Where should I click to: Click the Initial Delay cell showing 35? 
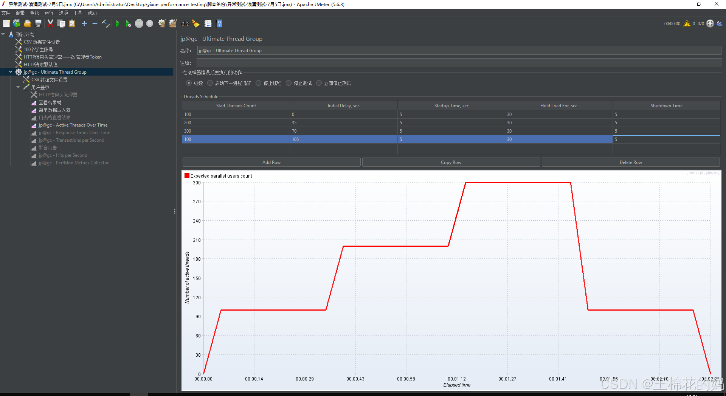344,122
